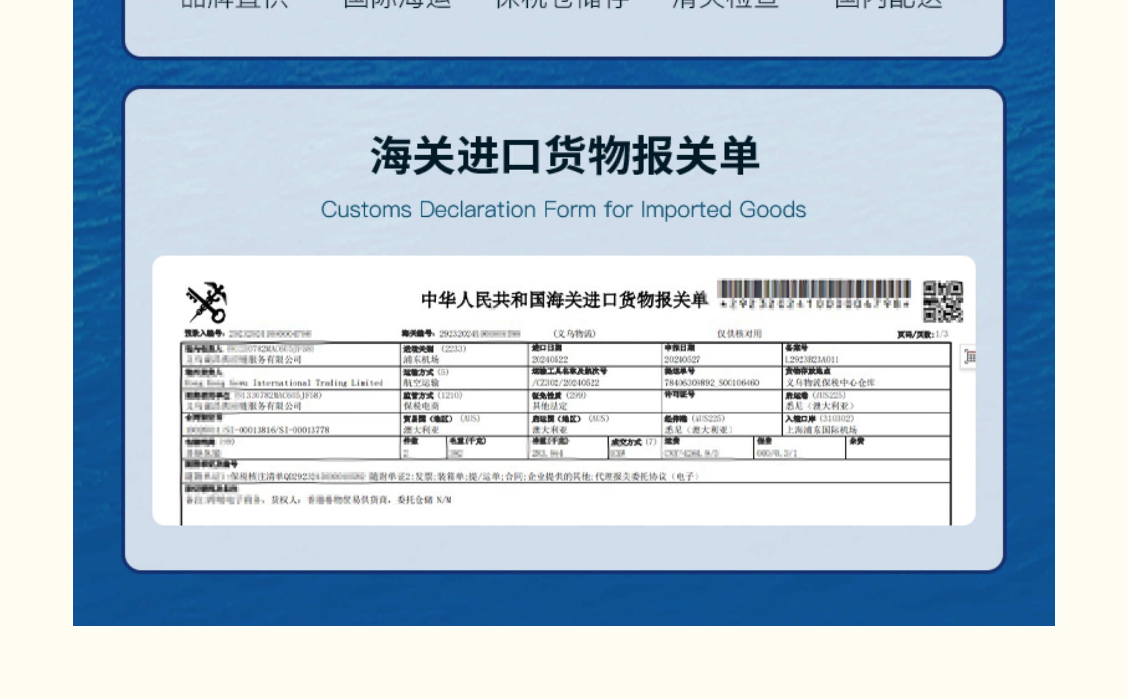Click the partially visible 保税仓储存 label
Screen dimensions: 1128x699
562,4
